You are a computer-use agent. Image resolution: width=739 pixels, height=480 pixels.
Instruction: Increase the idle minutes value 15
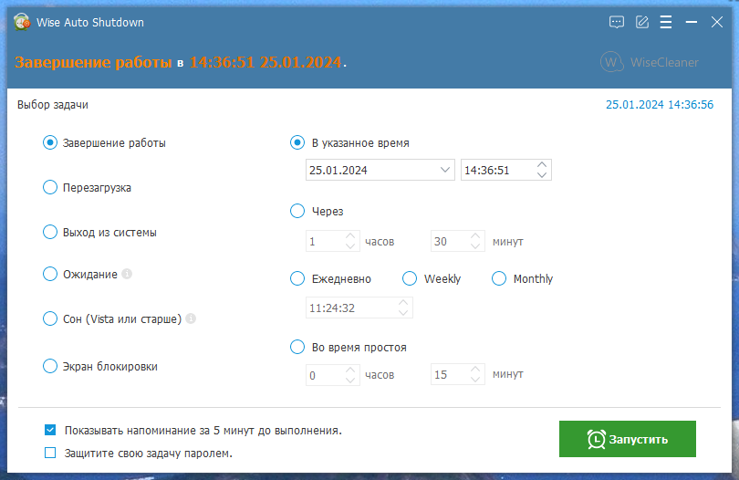475,370
